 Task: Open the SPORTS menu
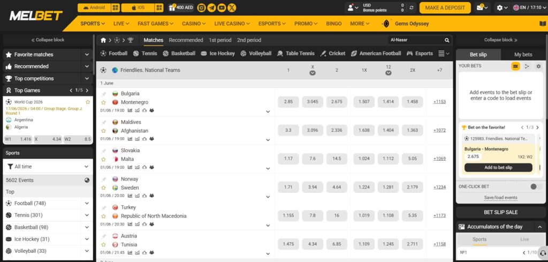pos(93,24)
